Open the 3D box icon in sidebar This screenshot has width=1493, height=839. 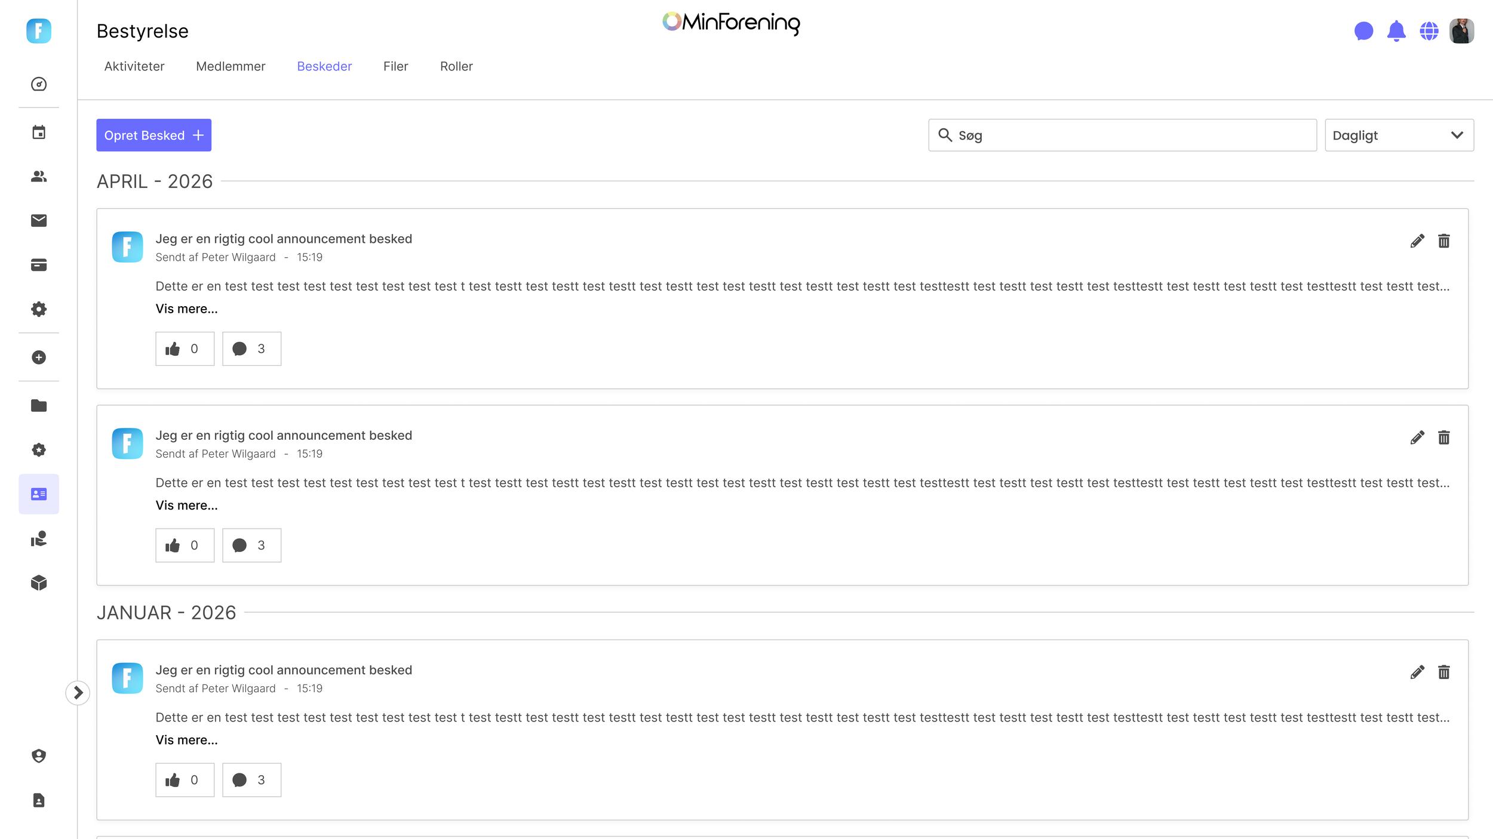tap(39, 583)
